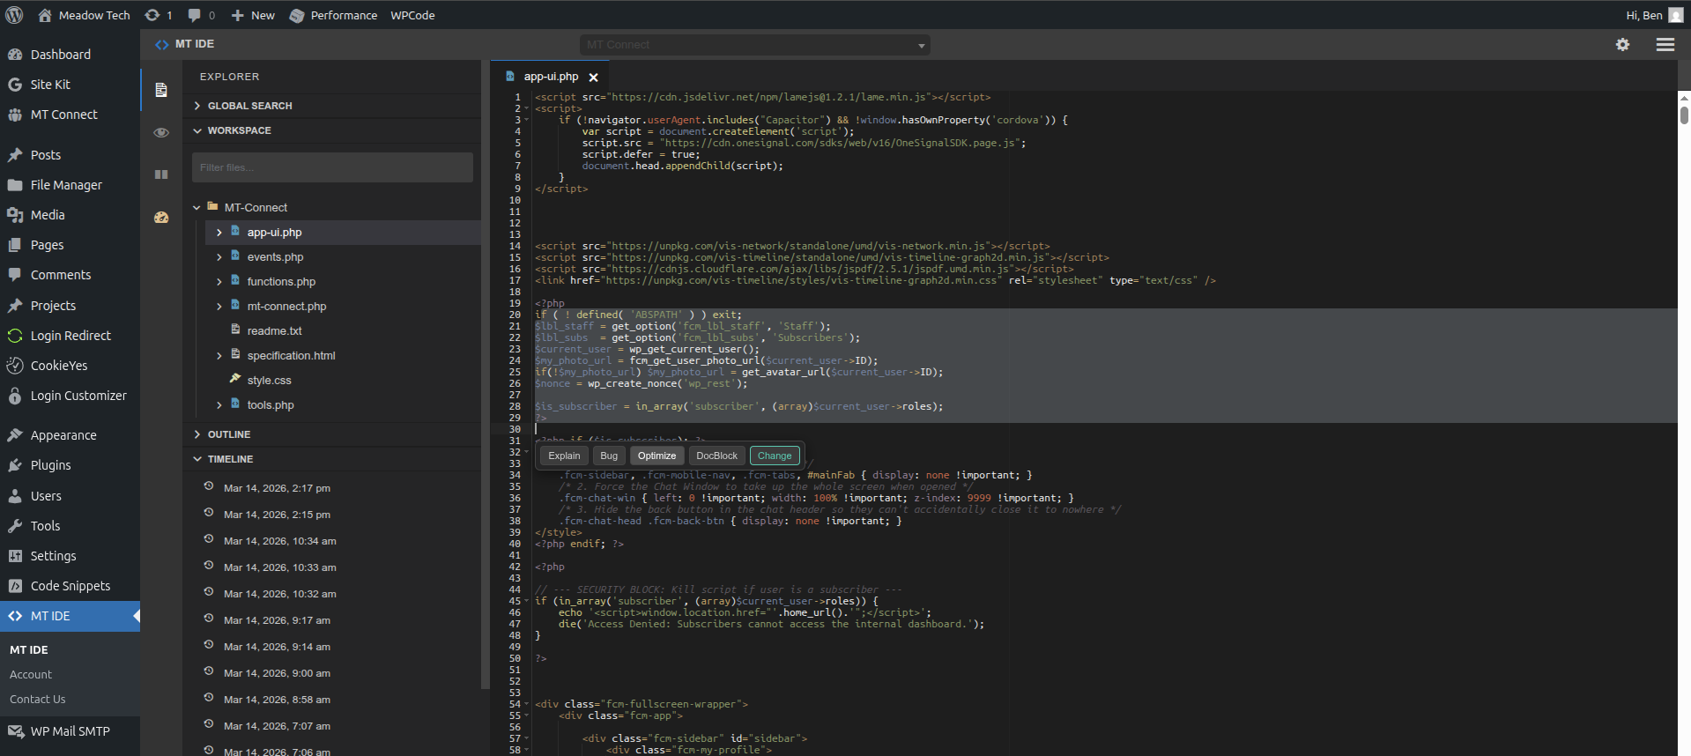
Task: Open the preview eye panel icon
Action: coord(161,132)
